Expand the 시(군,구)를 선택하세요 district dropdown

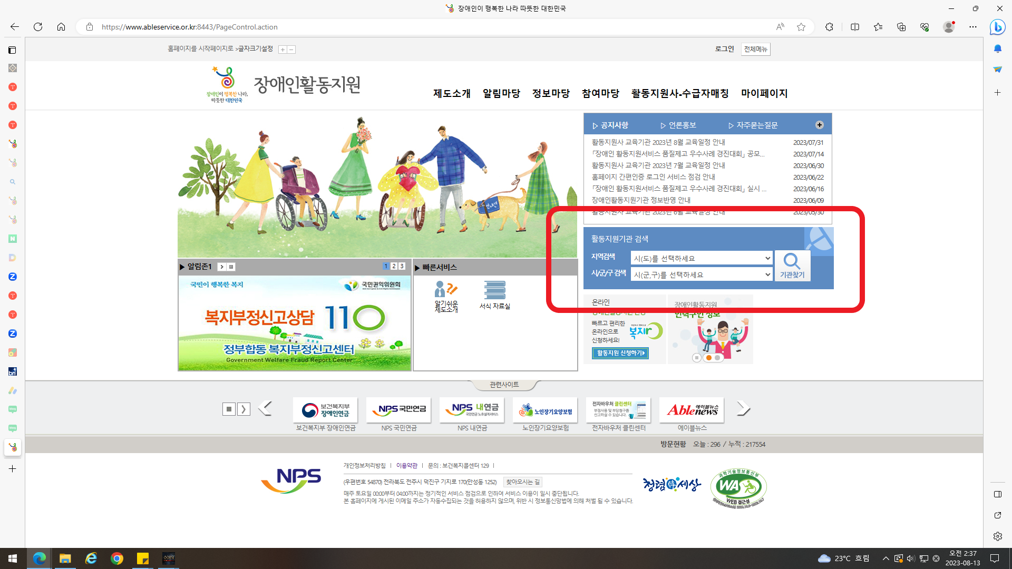pos(701,274)
